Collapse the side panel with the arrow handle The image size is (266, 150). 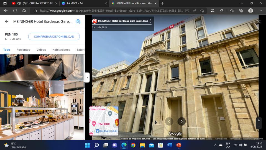[87, 77]
